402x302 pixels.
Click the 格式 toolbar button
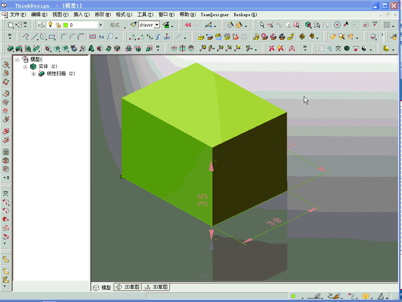(x=115, y=25)
